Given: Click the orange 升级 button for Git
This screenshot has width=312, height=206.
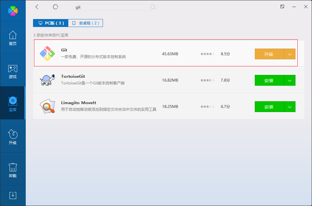Looking at the screenshot, I should click(x=269, y=54).
